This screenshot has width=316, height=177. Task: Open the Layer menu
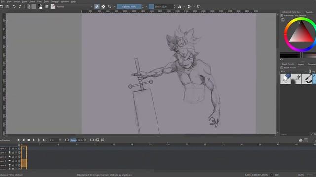coord(24,2)
